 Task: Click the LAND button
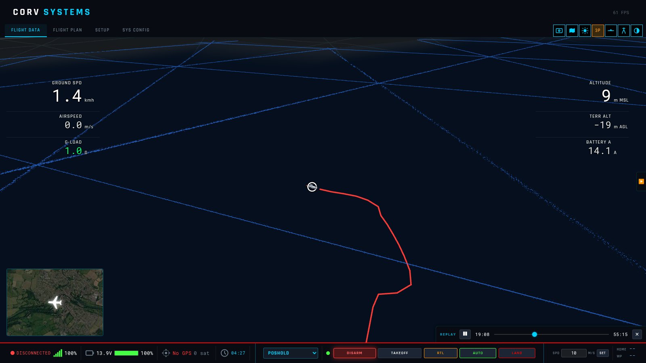point(517,353)
